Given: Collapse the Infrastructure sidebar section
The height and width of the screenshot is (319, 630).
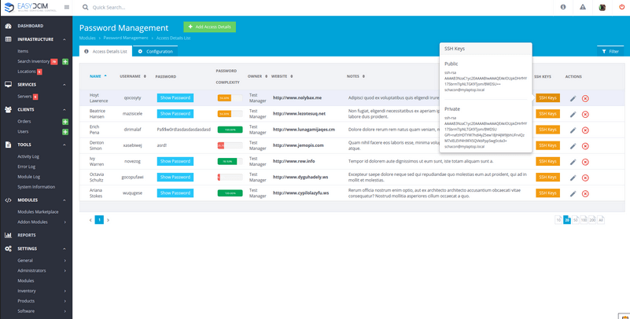Looking at the screenshot, I should coord(64,38).
